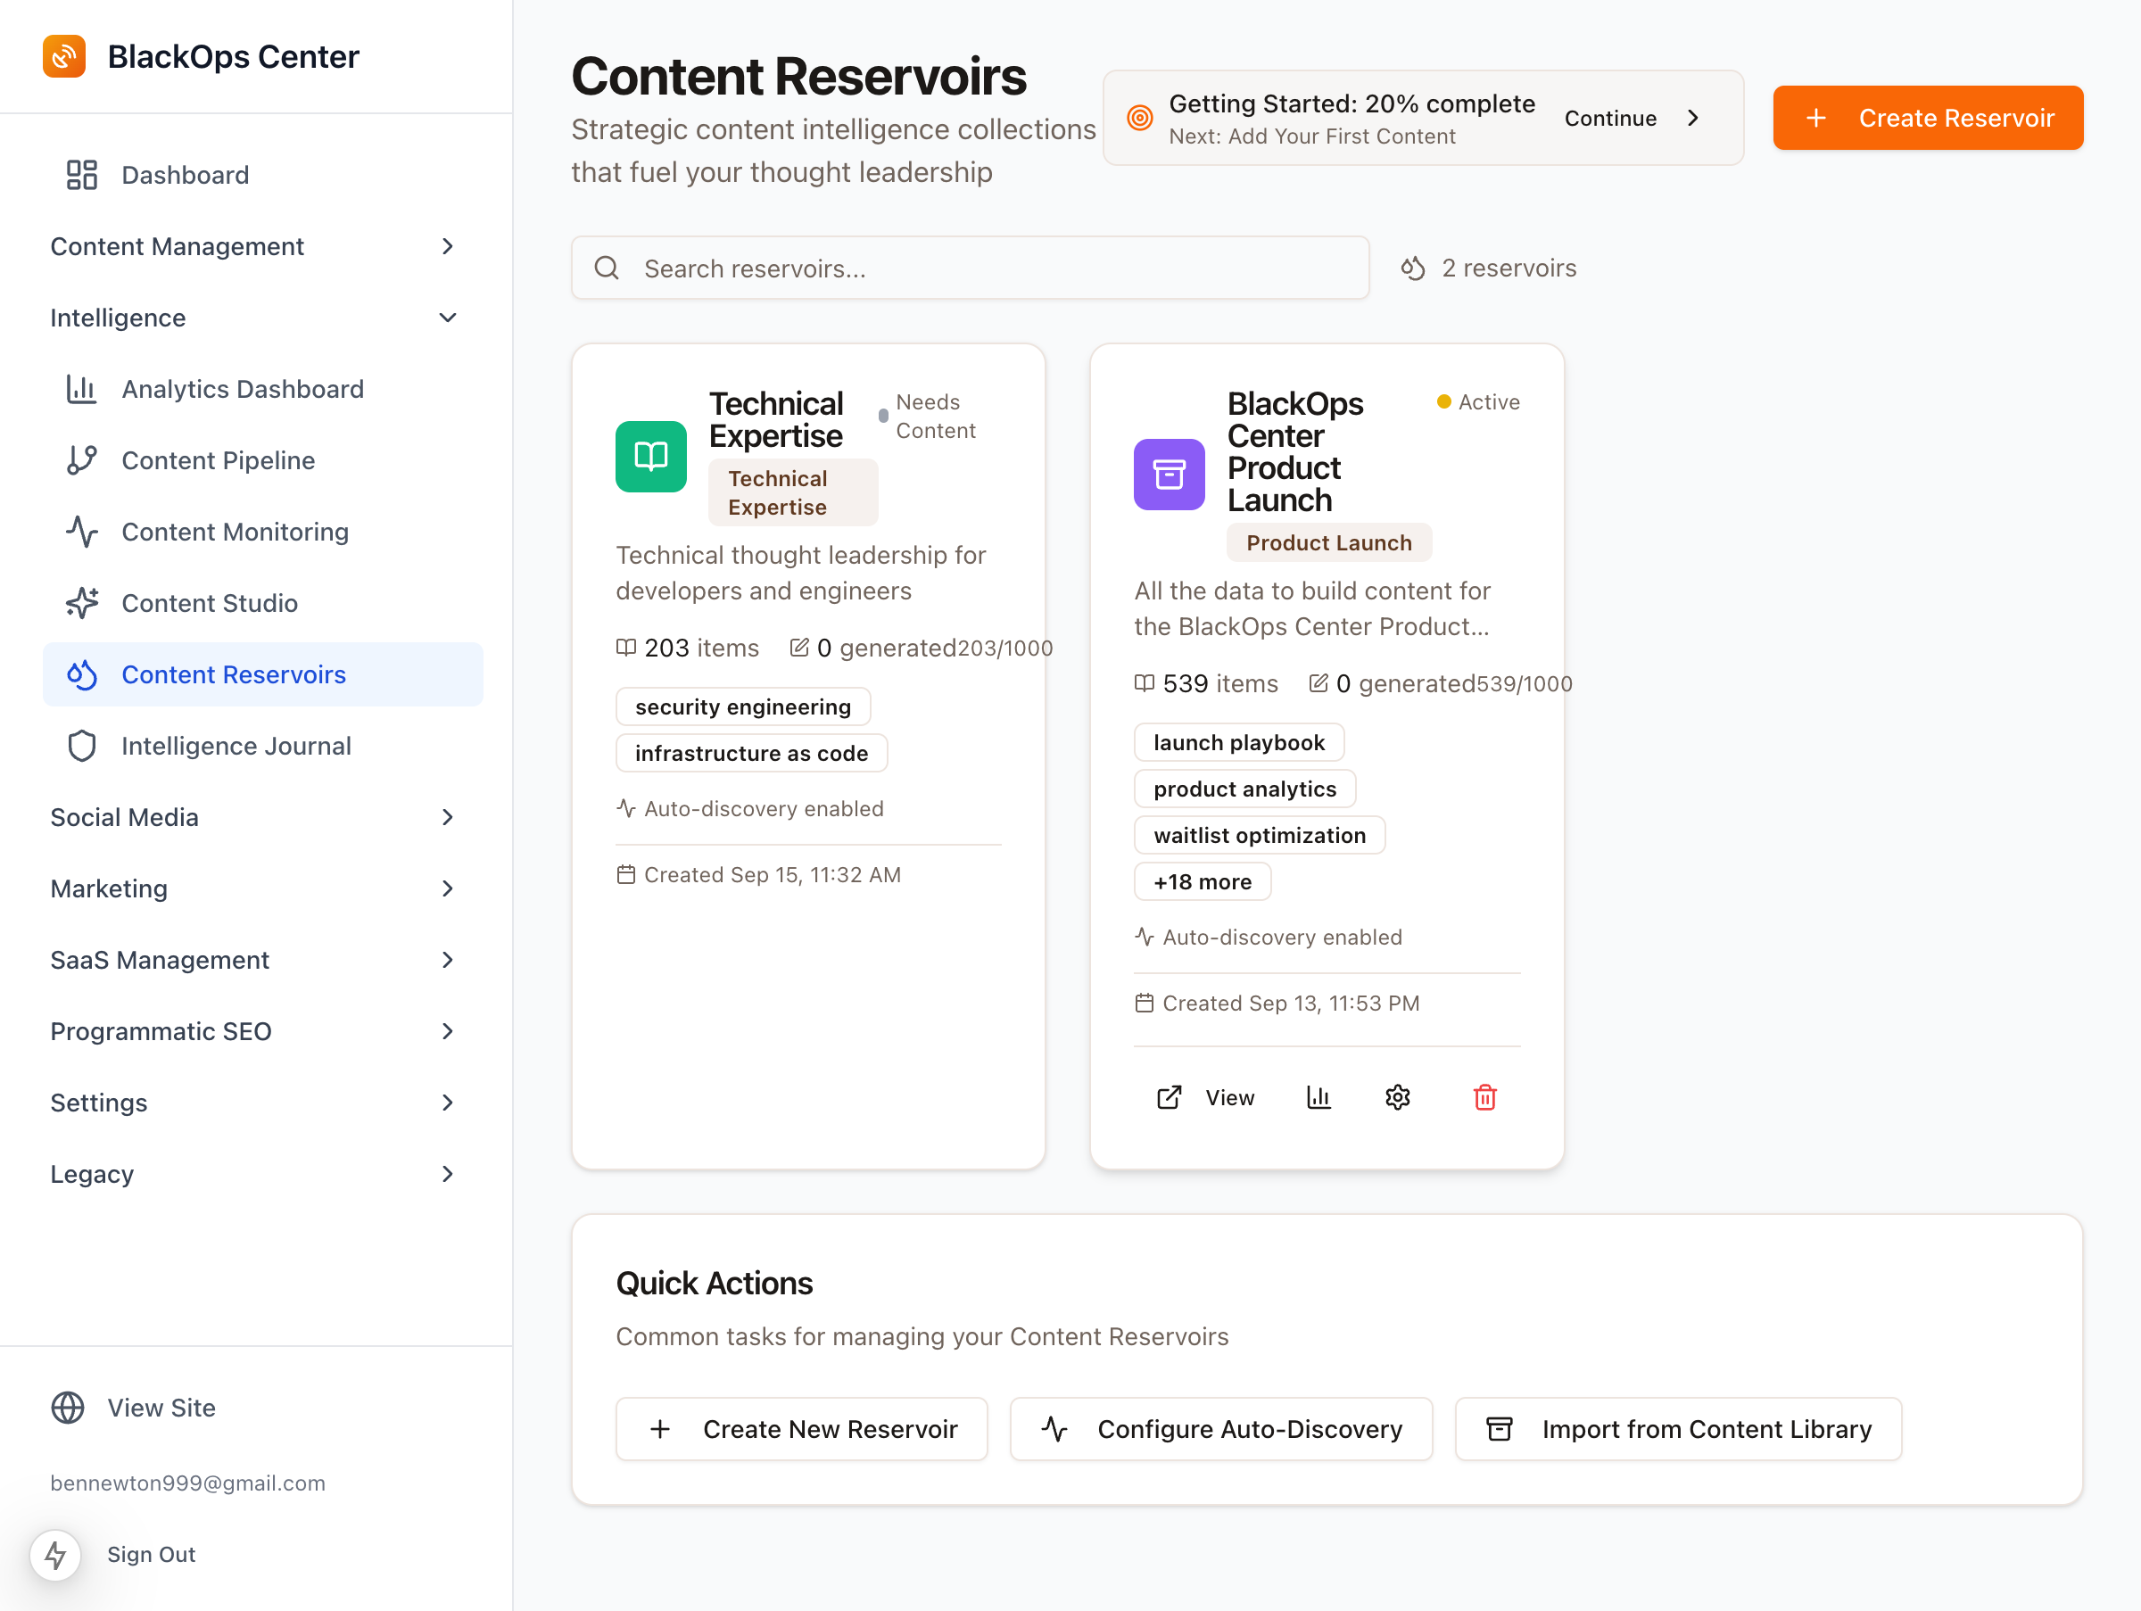
Task: Expand the Programmatic SEO section
Action: [x=252, y=1031]
